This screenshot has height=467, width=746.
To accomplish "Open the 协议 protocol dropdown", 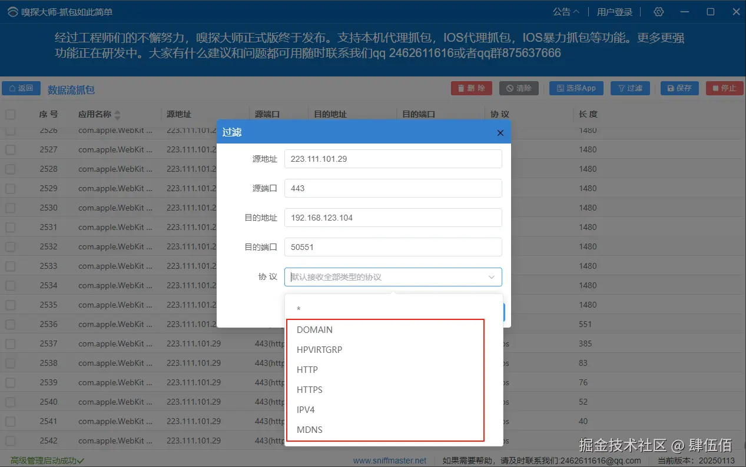I will [x=393, y=276].
